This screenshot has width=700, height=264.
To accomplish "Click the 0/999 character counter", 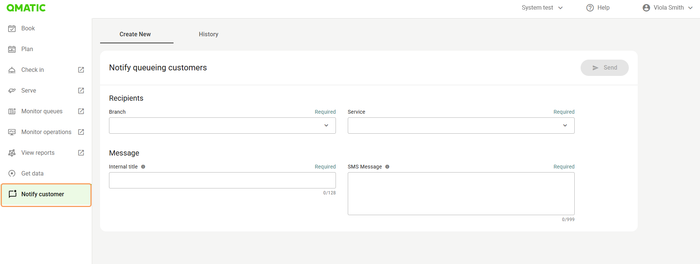I will [x=568, y=220].
